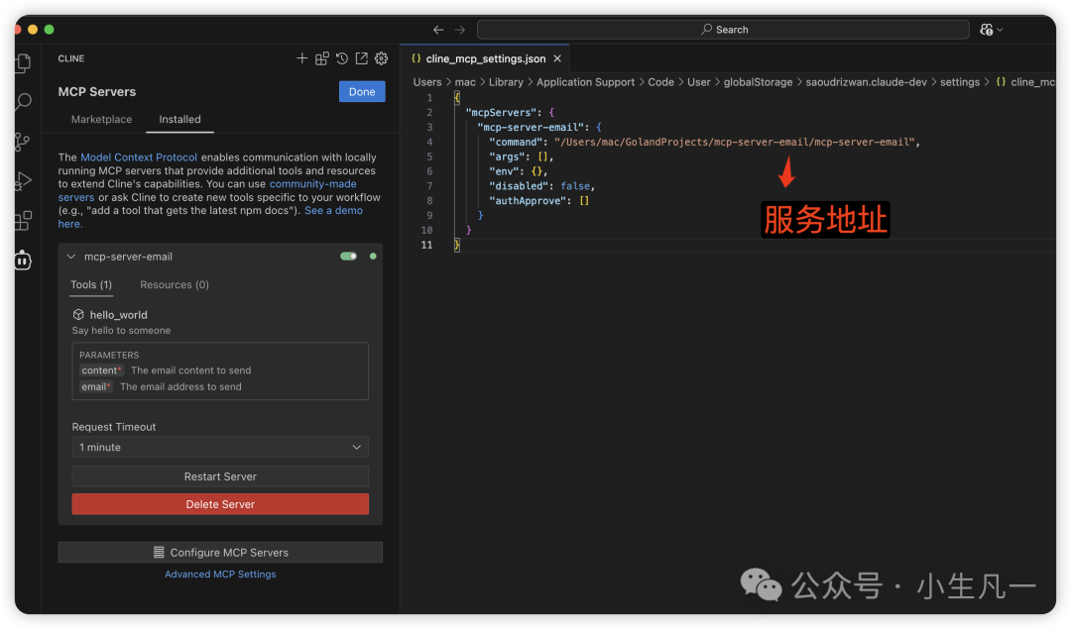Click the saoudrizwan.claude-dev breadcrumb

click(866, 82)
